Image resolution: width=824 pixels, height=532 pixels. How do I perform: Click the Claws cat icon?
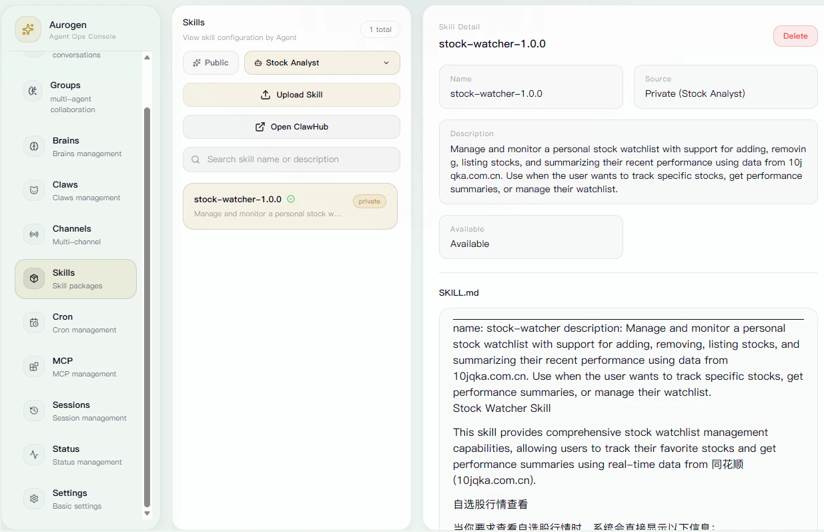click(x=34, y=190)
